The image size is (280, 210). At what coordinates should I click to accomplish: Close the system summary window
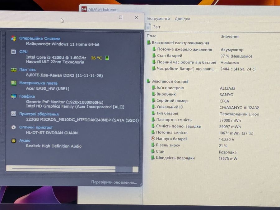pyautogui.click(x=137, y=17)
